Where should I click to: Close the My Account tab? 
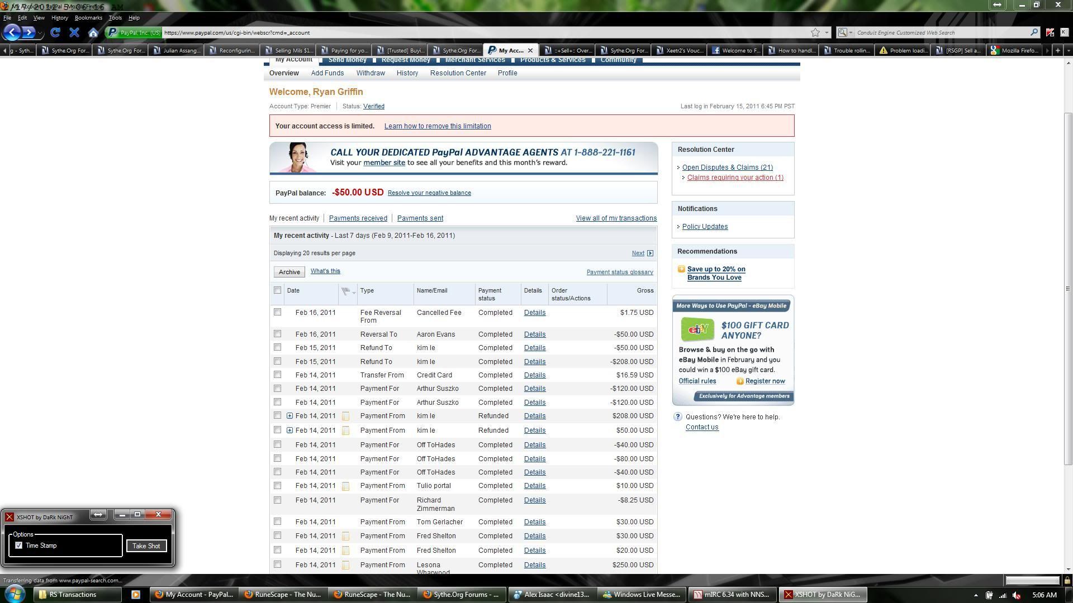[530, 50]
